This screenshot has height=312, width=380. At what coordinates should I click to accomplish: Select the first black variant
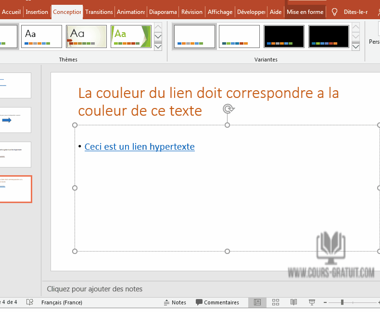tap(284, 36)
